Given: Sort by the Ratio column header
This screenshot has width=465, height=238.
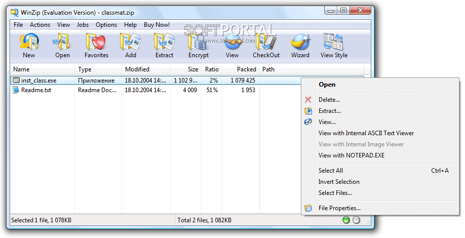Looking at the screenshot, I should tap(211, 69).
